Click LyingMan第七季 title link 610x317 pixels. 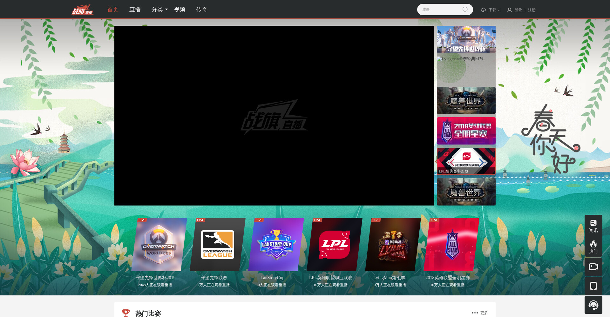[389, 278]
